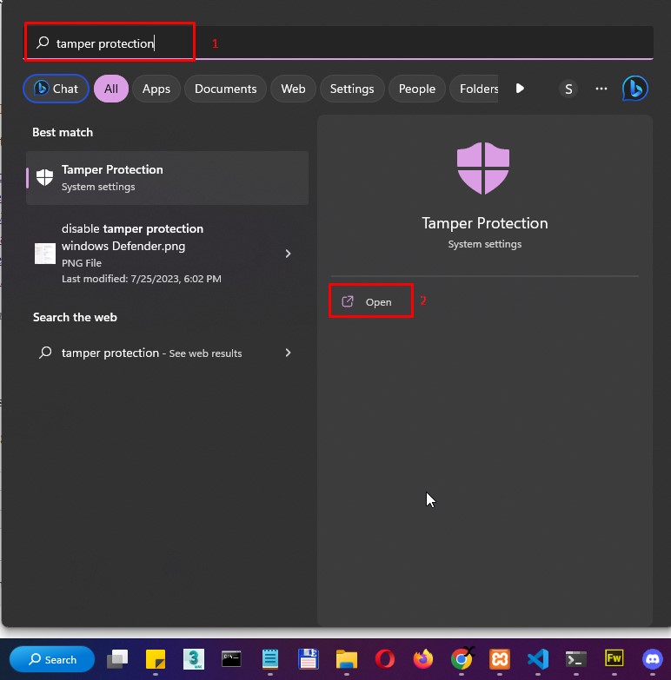Select disable tamper protection windows Defender.png result
This screenshot has width=671, height=680.
[168, 254]
